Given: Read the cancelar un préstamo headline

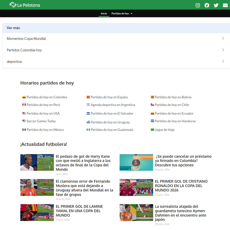Looking at the screenshot, I should pos(183,161).
